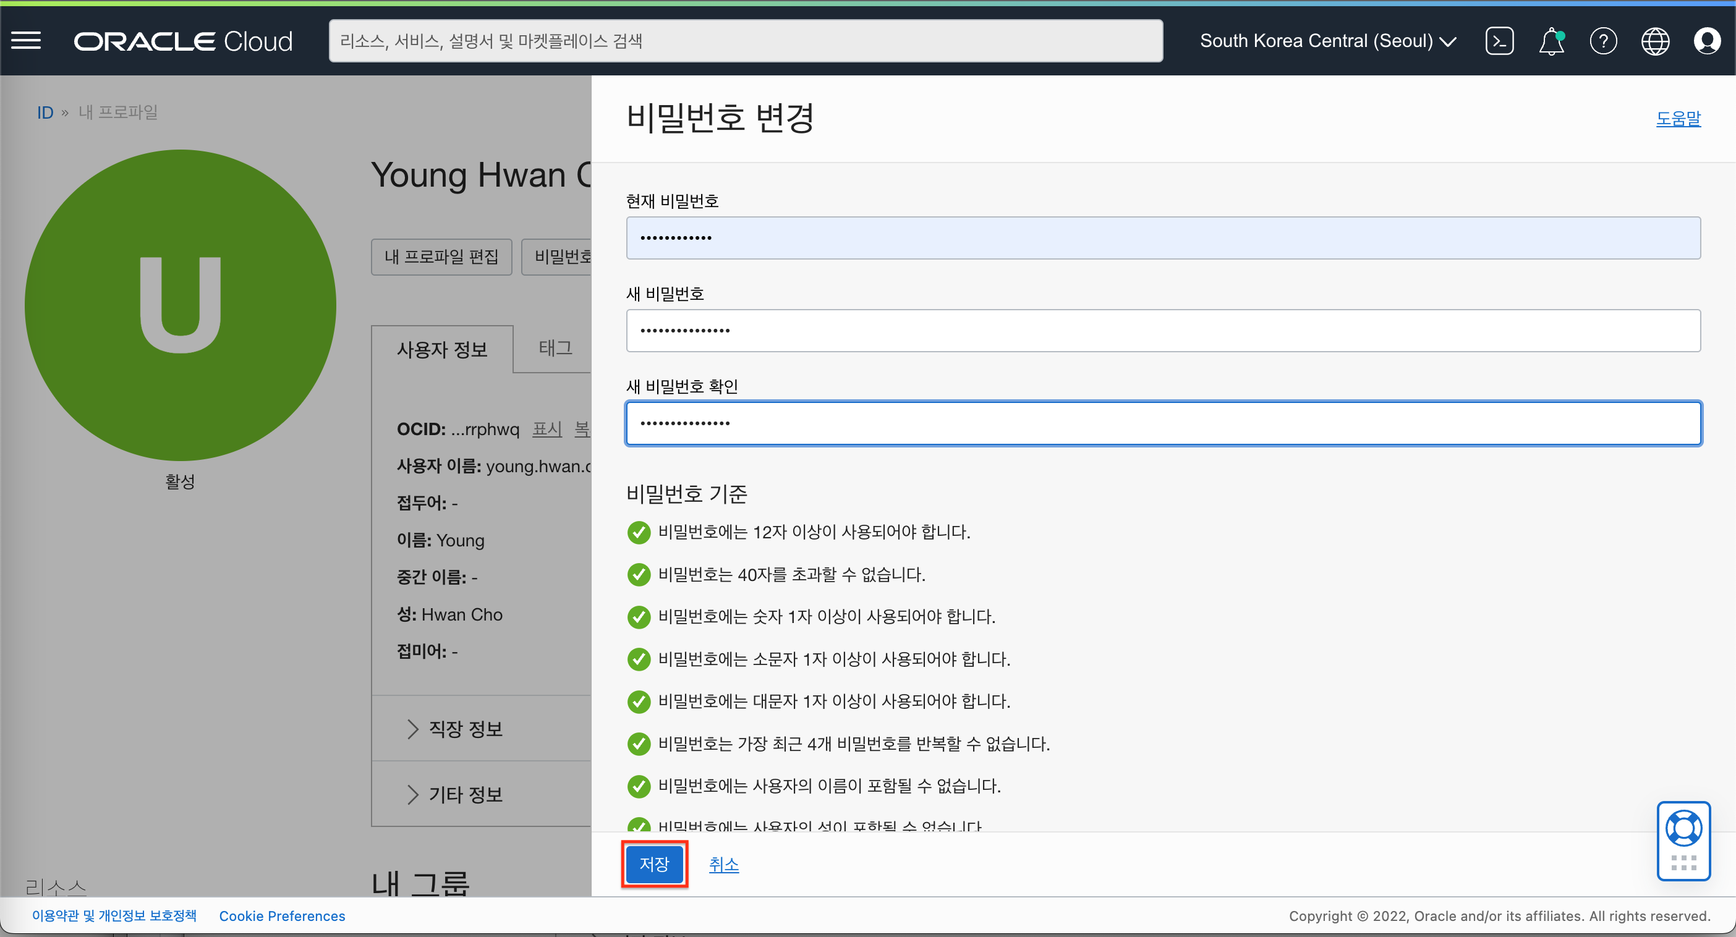
Task: Click the green U avatar image
Action: tap(181, 305)
